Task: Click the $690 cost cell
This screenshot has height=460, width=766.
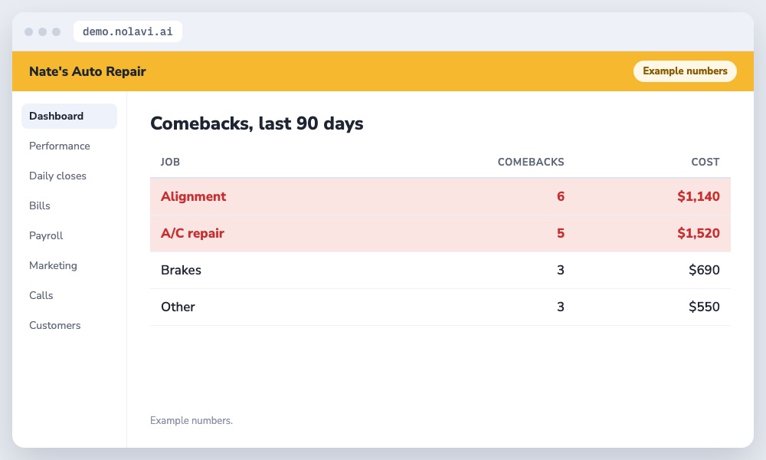Action: pos(704,270)
